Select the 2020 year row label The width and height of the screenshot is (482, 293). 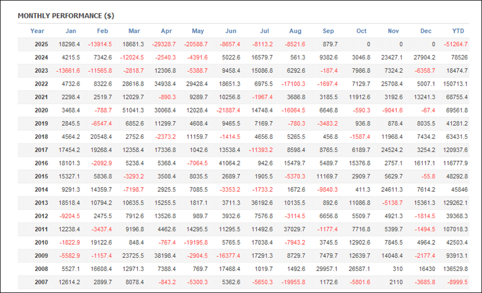41,110
